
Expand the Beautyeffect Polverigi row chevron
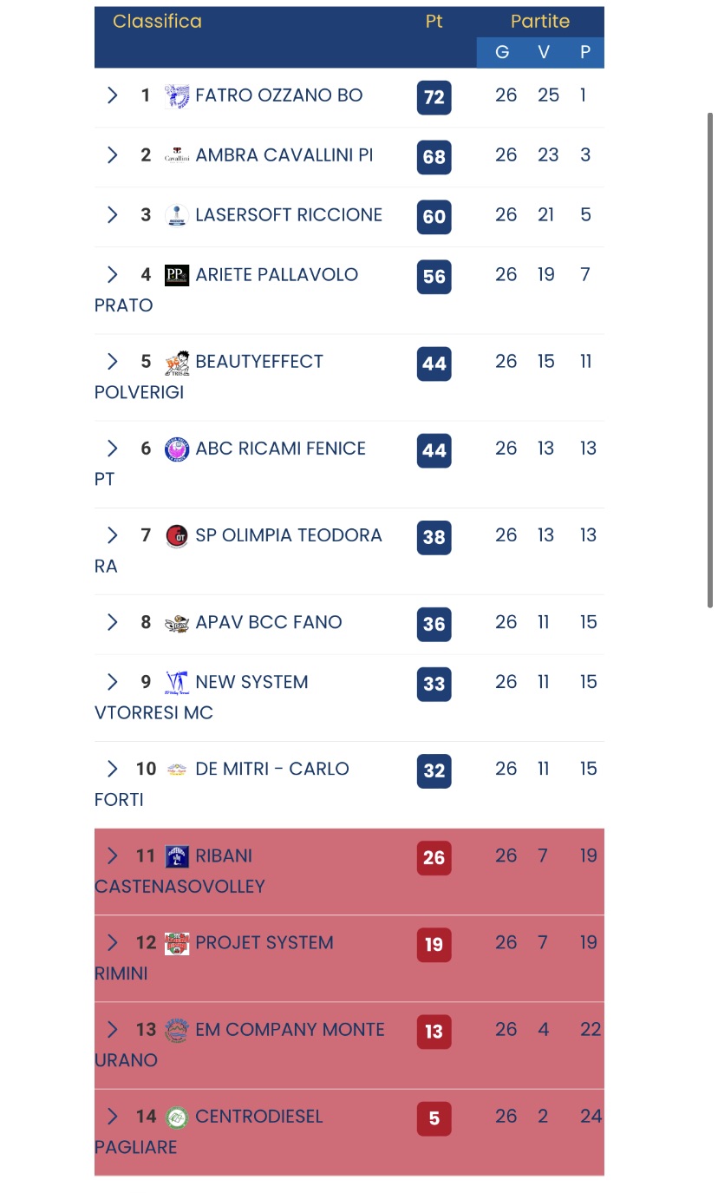tap(112, 362)
